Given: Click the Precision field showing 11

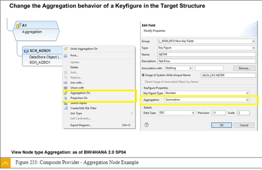Looking at the screenshot, I should pyautogui.click(x=218, y=113).
